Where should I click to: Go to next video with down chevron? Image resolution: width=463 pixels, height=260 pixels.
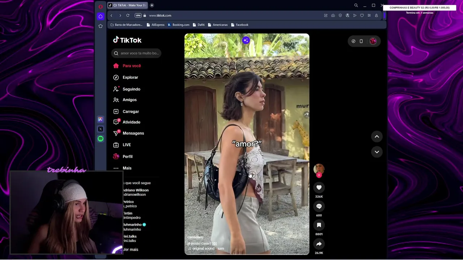[x=377, y=152]
